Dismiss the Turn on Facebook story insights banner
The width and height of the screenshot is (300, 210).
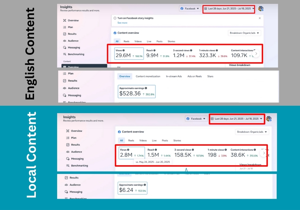click(260, 18)
